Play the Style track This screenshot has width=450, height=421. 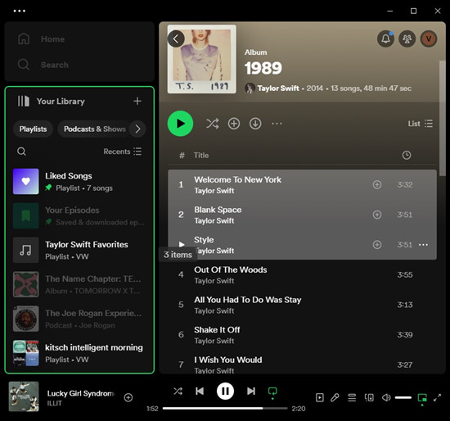pyautogui.click(x=182, y=245)
